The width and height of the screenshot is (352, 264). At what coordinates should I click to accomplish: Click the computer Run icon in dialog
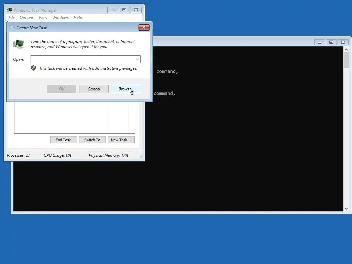point(19,44)
